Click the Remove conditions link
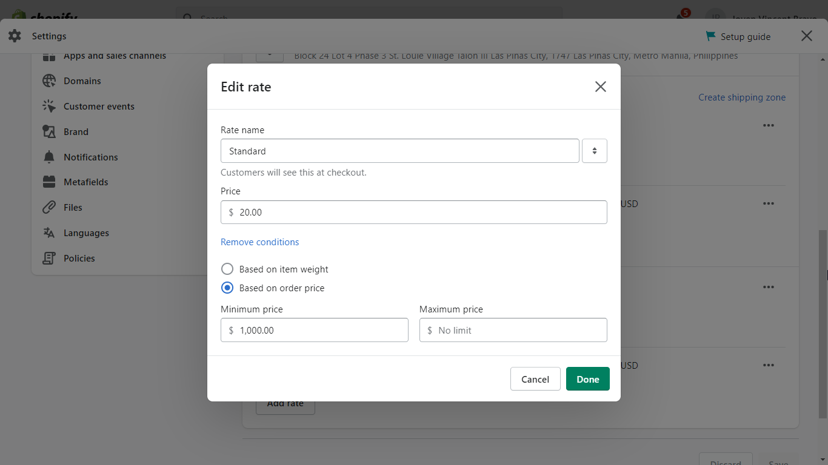This screenshot has height=465, width=828. 259,242
